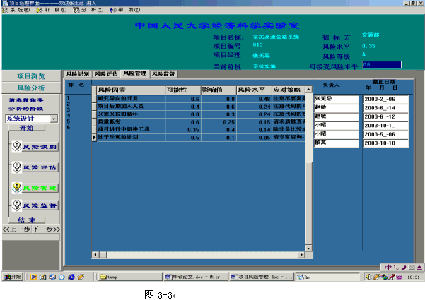Switch to the 风险识别 tab
425x300 pixels.
pos(78,74)
